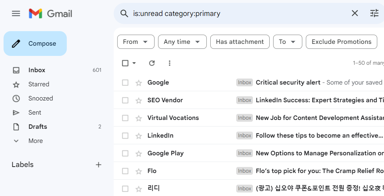The height and width of the screenshot is (196, 384).
Task: Open the Critical security alert email
Action: click(288, 82)
